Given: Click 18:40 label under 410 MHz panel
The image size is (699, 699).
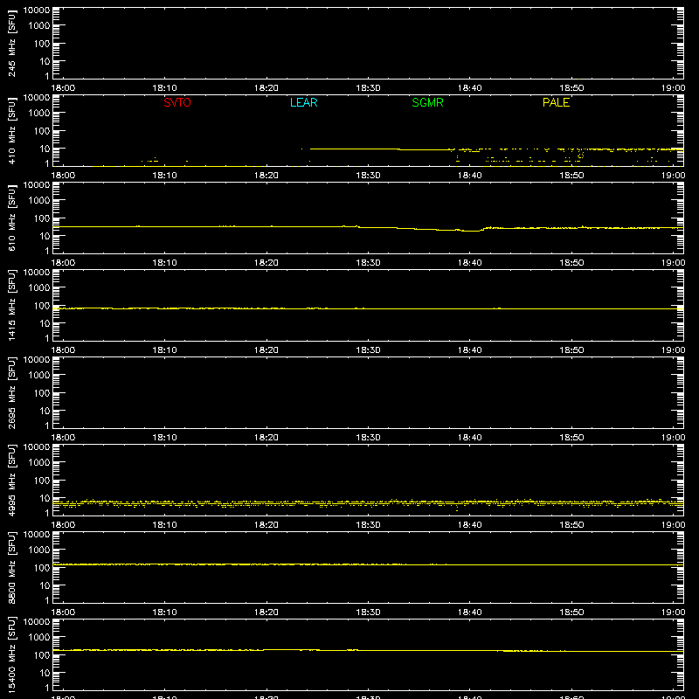Looking at the screenshot, I should (470, 176).
